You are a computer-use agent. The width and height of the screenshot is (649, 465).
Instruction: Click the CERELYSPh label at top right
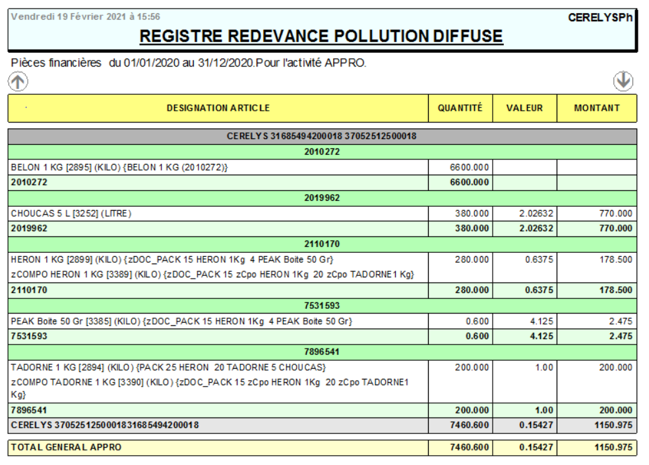(x=600, y=17)
